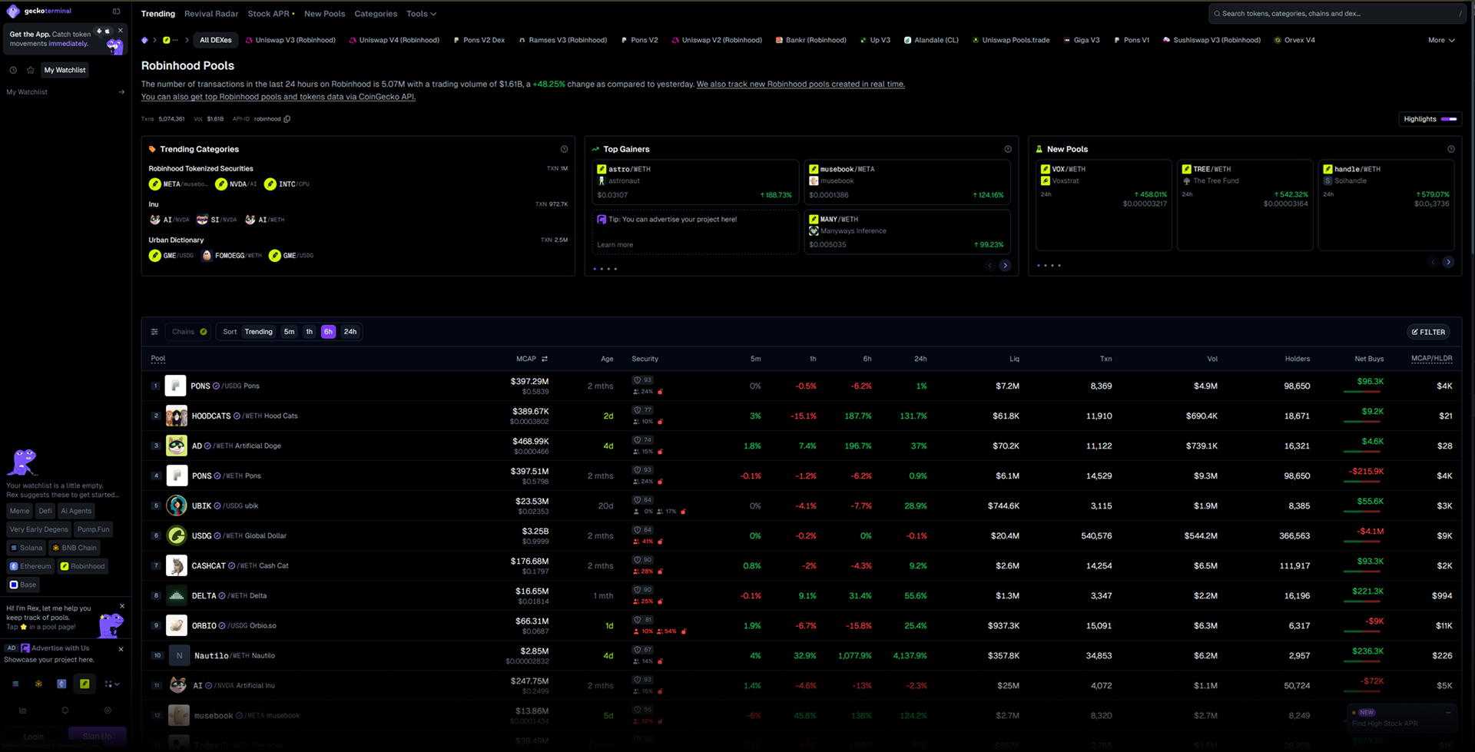
Task: Open the Tools dropdown menu
Action: 421,14
